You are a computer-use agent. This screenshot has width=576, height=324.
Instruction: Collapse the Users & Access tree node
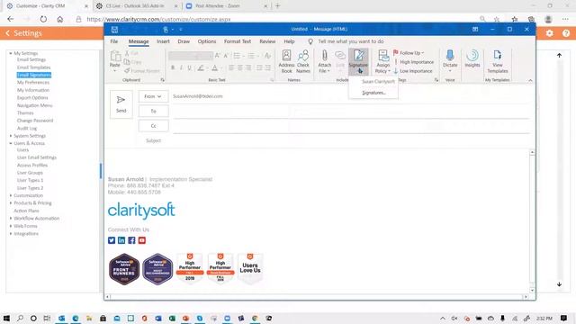point(11,143)
